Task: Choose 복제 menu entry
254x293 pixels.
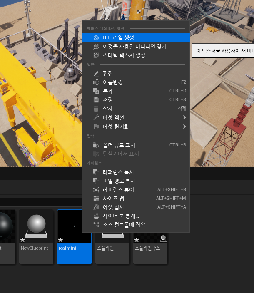Action: (136, 91)
